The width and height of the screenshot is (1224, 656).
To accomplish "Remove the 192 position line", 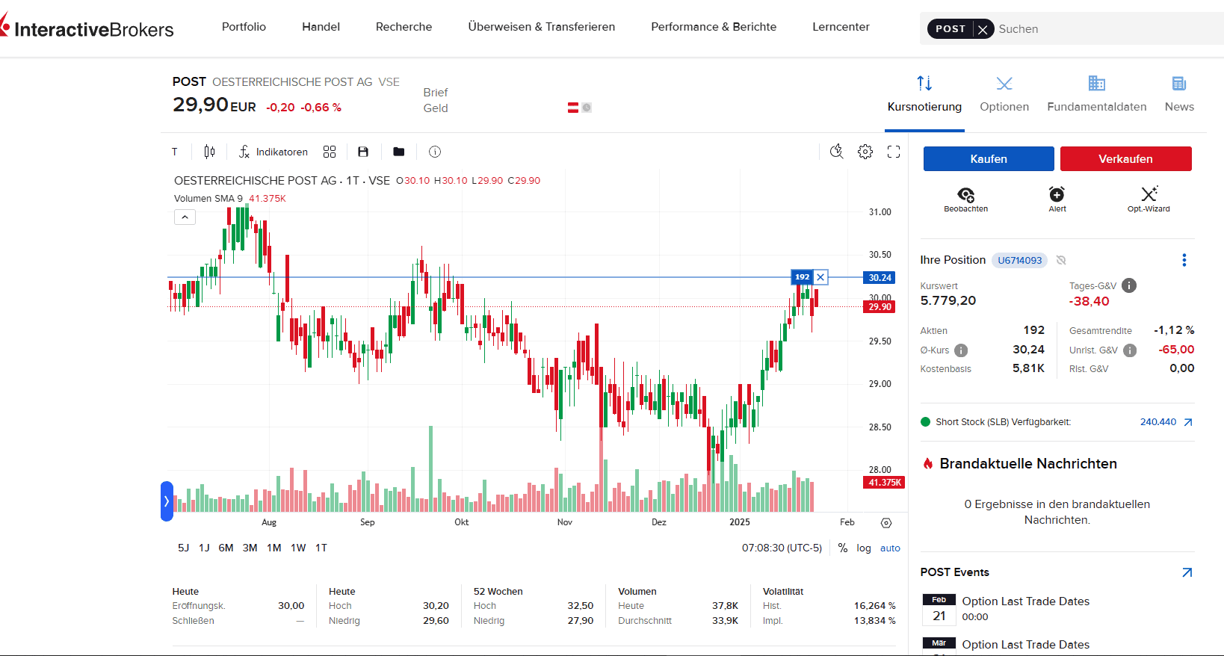I will click(820, 277).
